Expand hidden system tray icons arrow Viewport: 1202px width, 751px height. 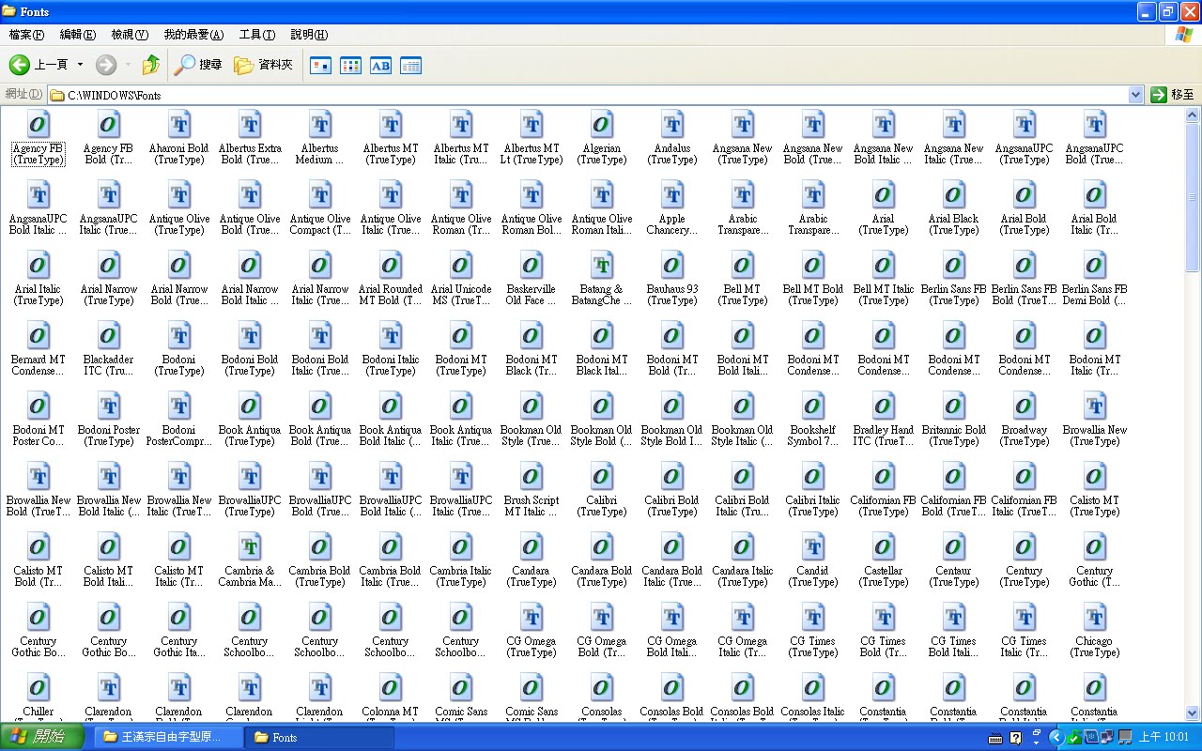point(1056,737)
